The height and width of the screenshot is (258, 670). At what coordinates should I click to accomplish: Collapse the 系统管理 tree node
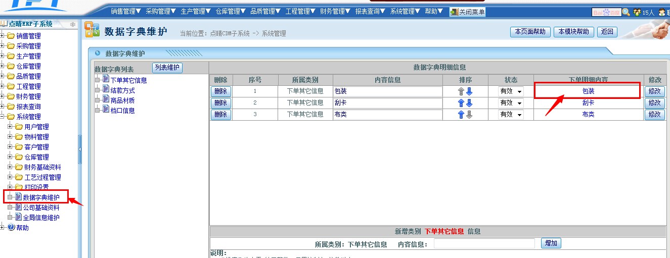pos(3,117)
